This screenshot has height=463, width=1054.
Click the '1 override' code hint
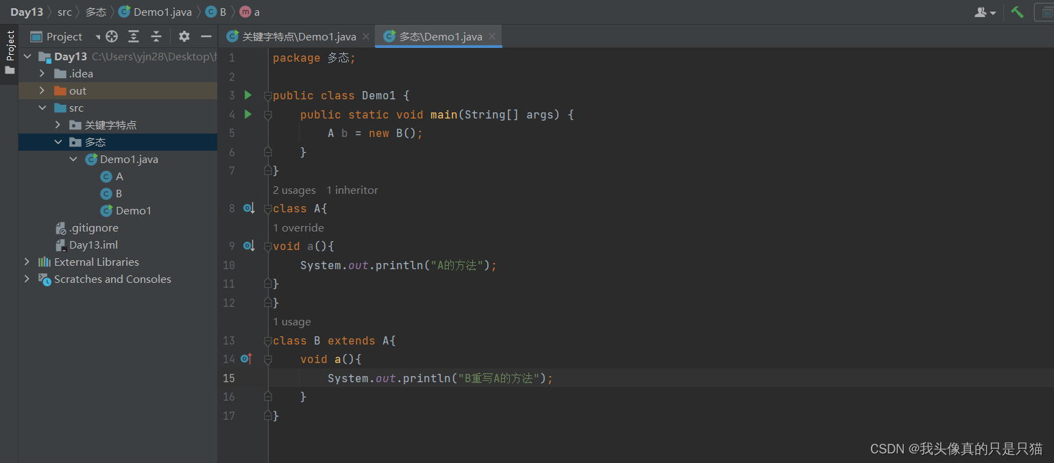tap(298, 227)
